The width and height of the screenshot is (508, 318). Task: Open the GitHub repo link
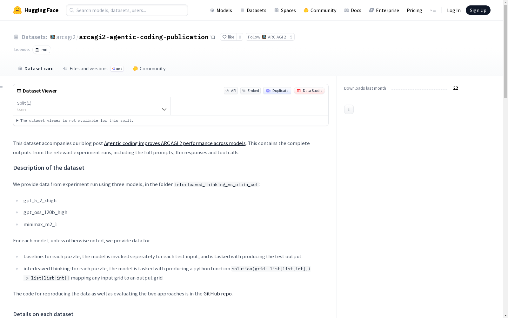coord(217,294)
